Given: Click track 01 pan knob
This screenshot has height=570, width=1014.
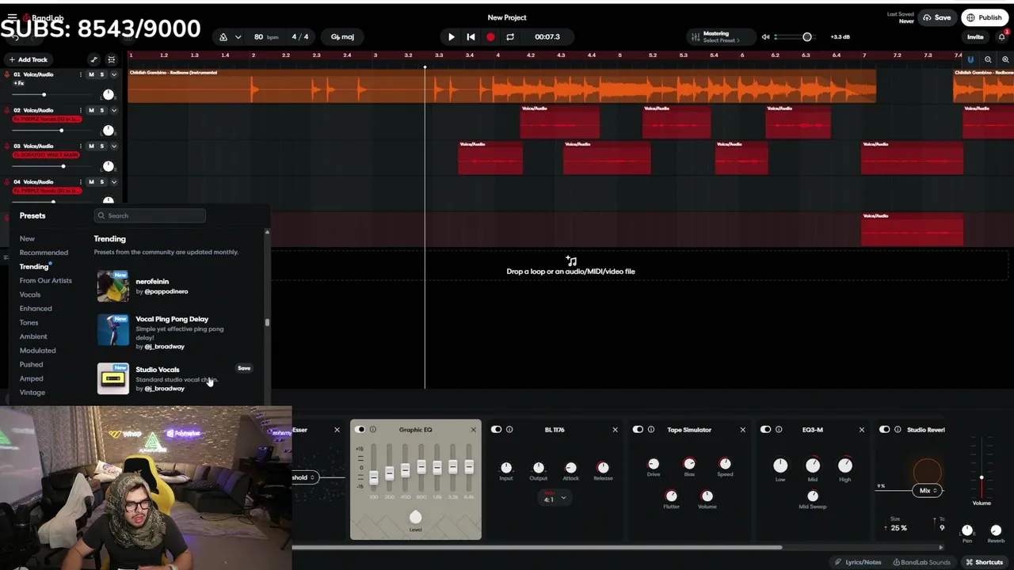Looking at the screenshot, I should [108, 94].
